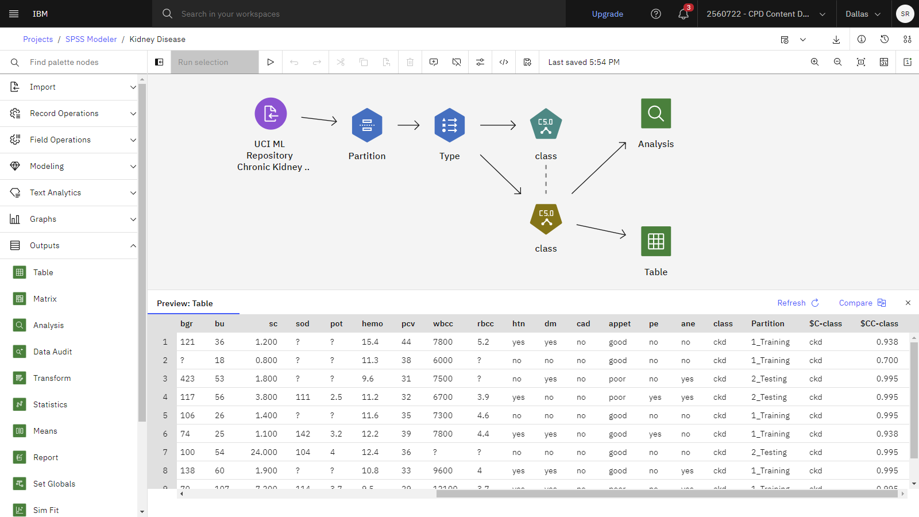
Task: Select the gold C5.0 class model nugget
Action: tap(546, 219)
